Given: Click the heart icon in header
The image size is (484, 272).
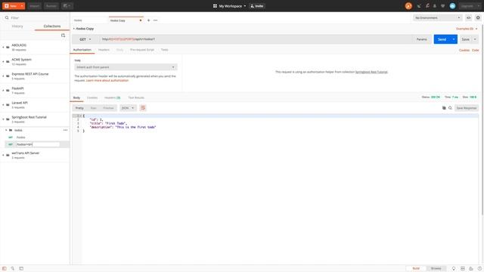Looking at the screenshot, I should point(442,6).
